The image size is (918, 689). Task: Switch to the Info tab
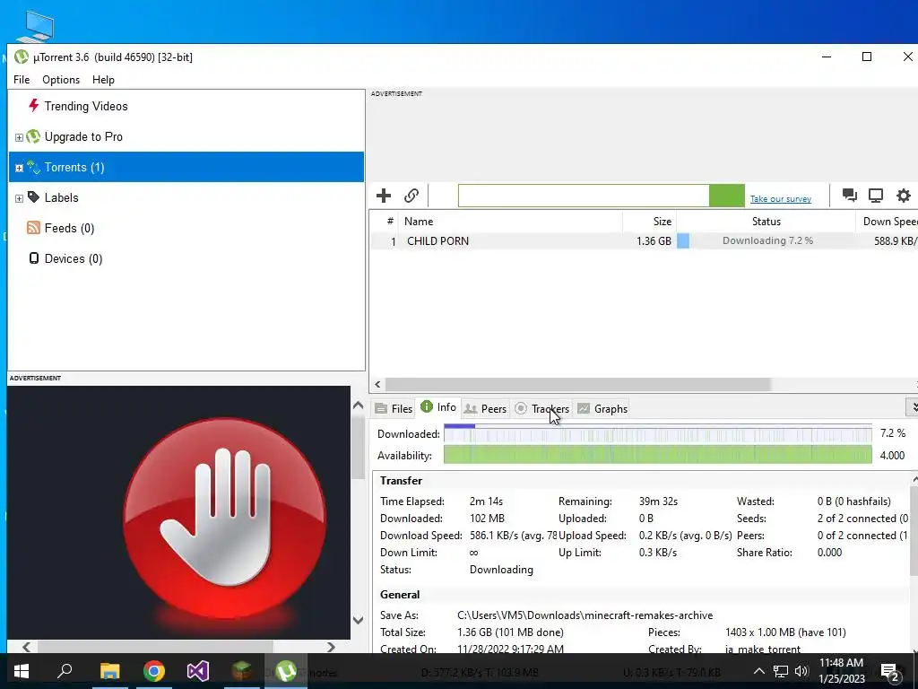point(438,407)
